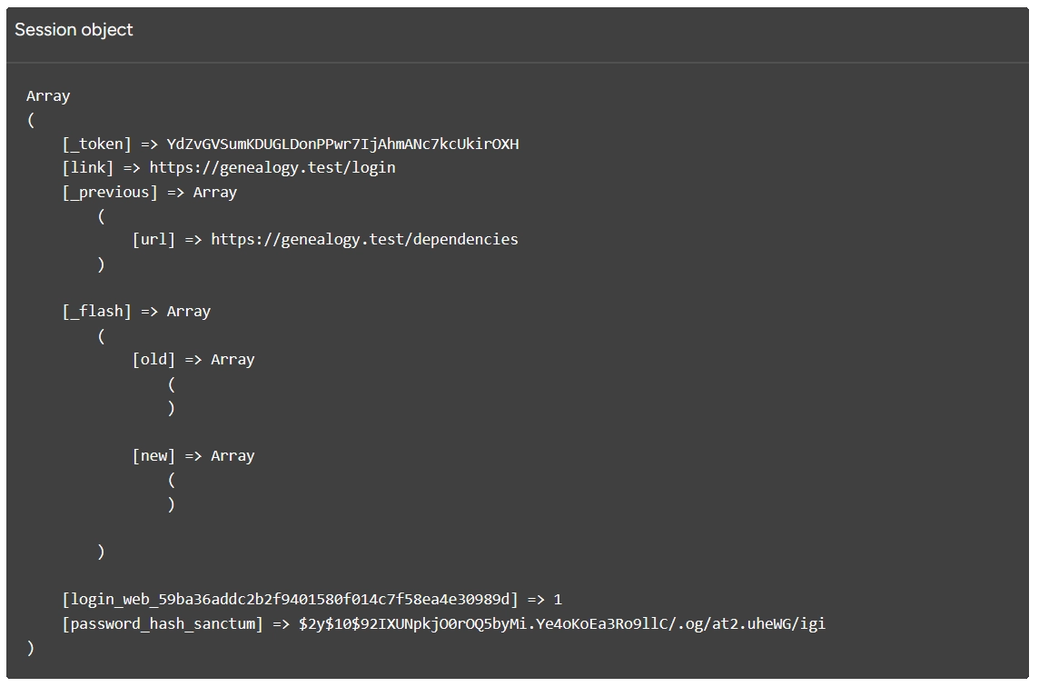This screenshot has width=1039, height=687.
Task: Click the [_token] key
Action: (x=96, y=144)
